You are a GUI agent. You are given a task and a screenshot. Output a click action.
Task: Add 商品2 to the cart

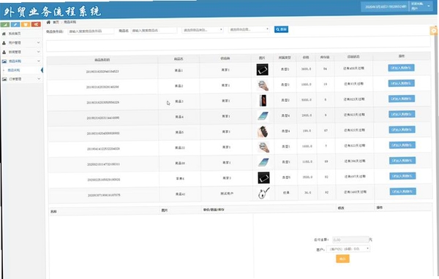(402, 83)
